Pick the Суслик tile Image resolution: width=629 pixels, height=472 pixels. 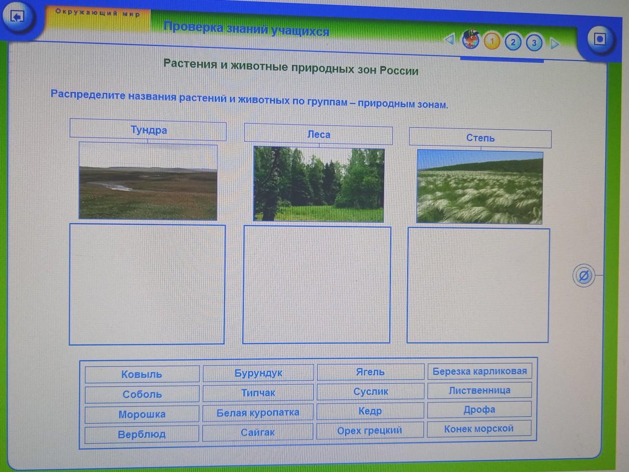(370, 392)
